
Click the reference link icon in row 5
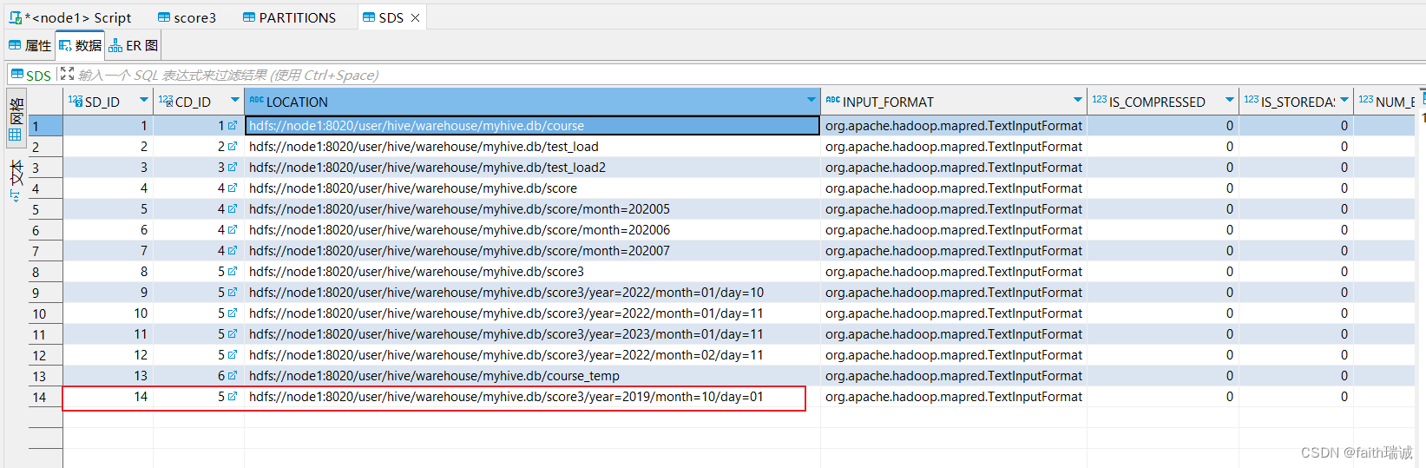[232, 209]
